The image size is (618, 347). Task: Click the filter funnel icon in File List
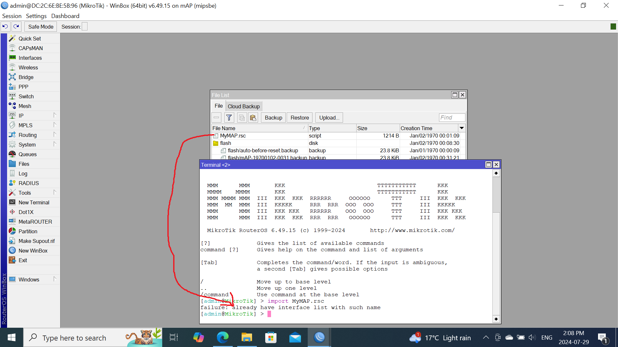pos(229,118)
